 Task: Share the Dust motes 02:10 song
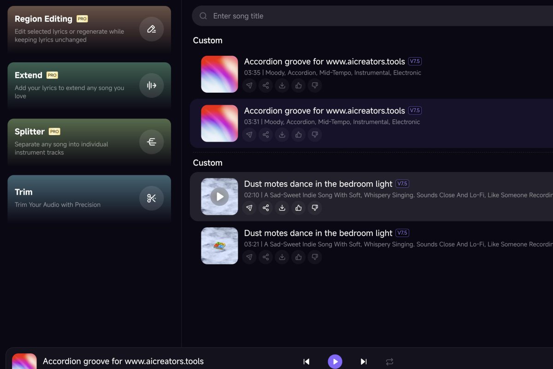click(265, 208)
